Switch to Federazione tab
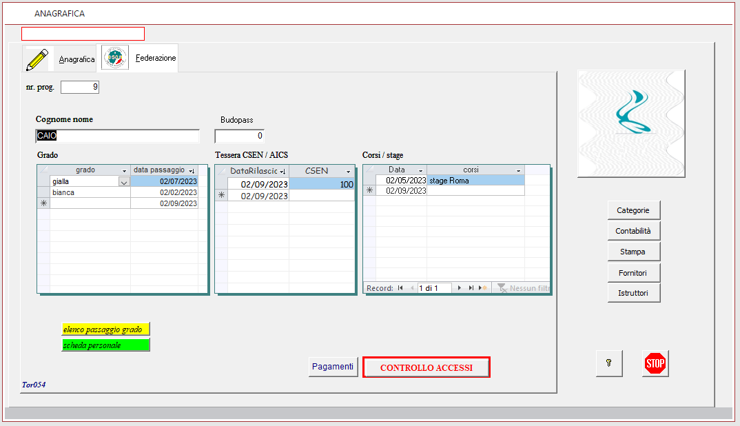 click(x=137, y=58)
